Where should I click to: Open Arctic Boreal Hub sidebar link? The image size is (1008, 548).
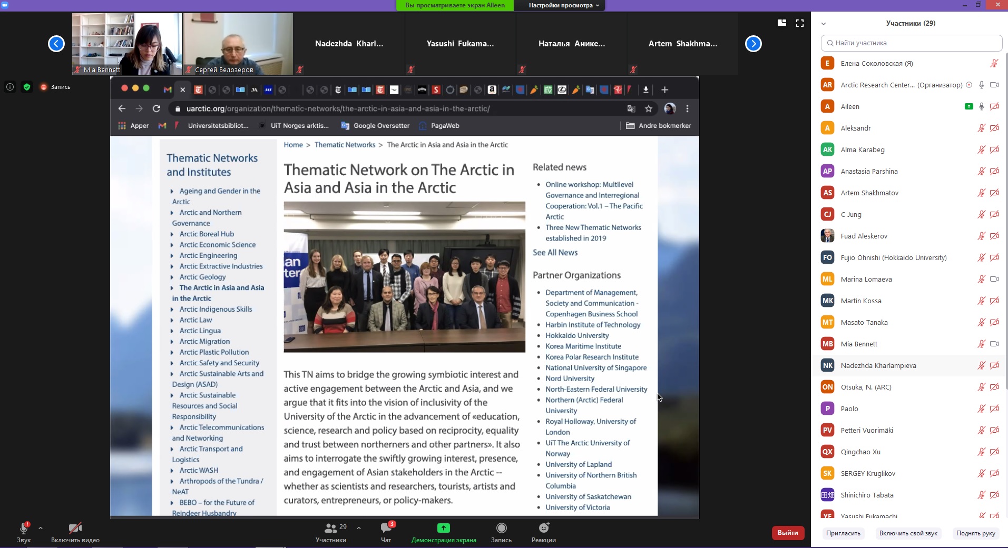coord(207,234)
